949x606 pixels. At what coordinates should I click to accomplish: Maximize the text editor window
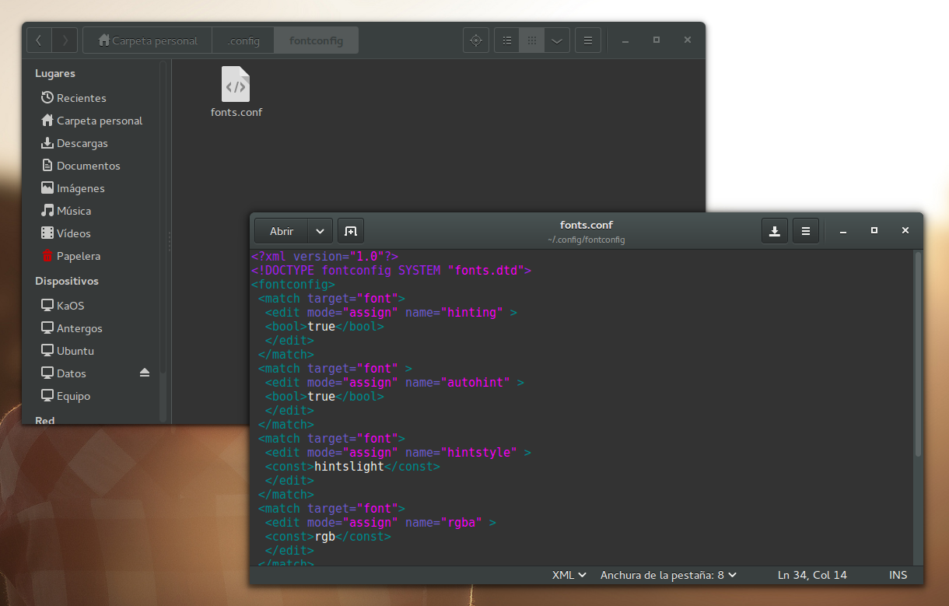click(x=874, y=231)
